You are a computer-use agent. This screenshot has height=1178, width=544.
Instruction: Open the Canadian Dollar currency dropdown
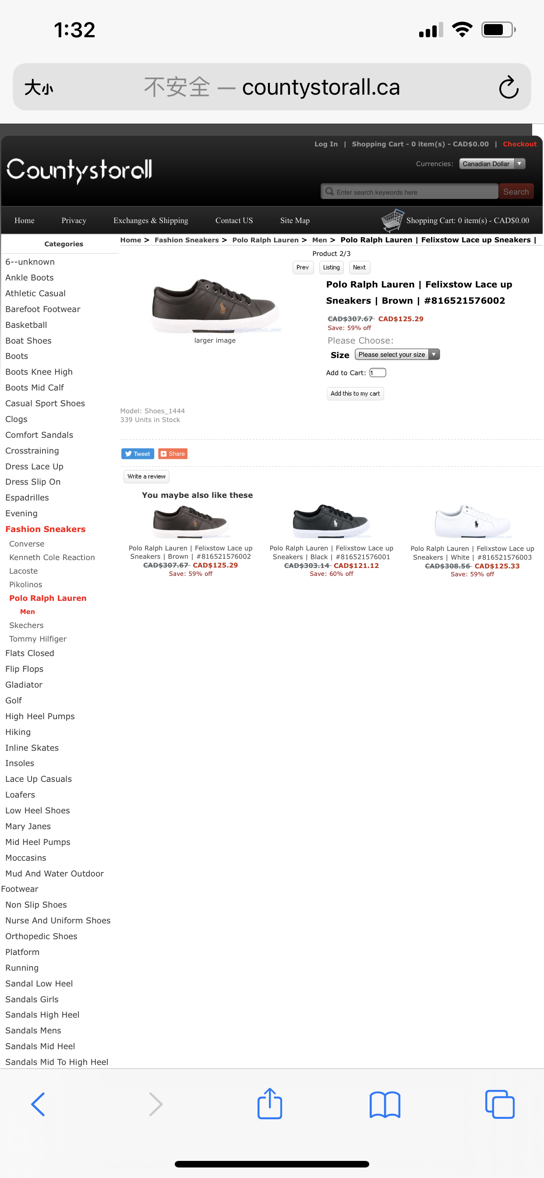pos(492,164)
